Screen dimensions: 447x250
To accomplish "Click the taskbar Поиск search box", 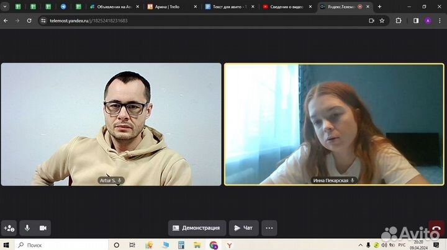I will coord(61,245).
